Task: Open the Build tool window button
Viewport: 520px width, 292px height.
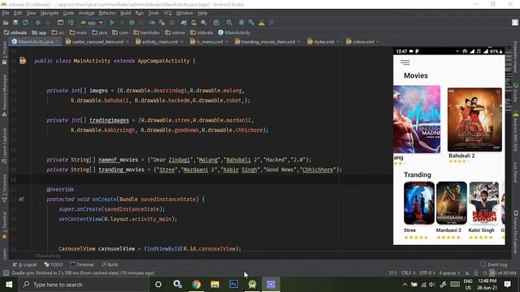Action: (x=110, y=264)
